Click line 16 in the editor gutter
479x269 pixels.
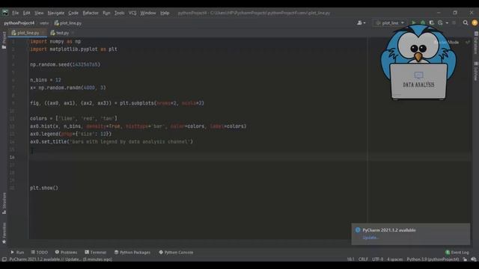(x=12, y=157)
